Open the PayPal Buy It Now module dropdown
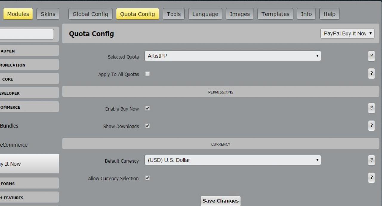382x206 pixels. [347, 34]
